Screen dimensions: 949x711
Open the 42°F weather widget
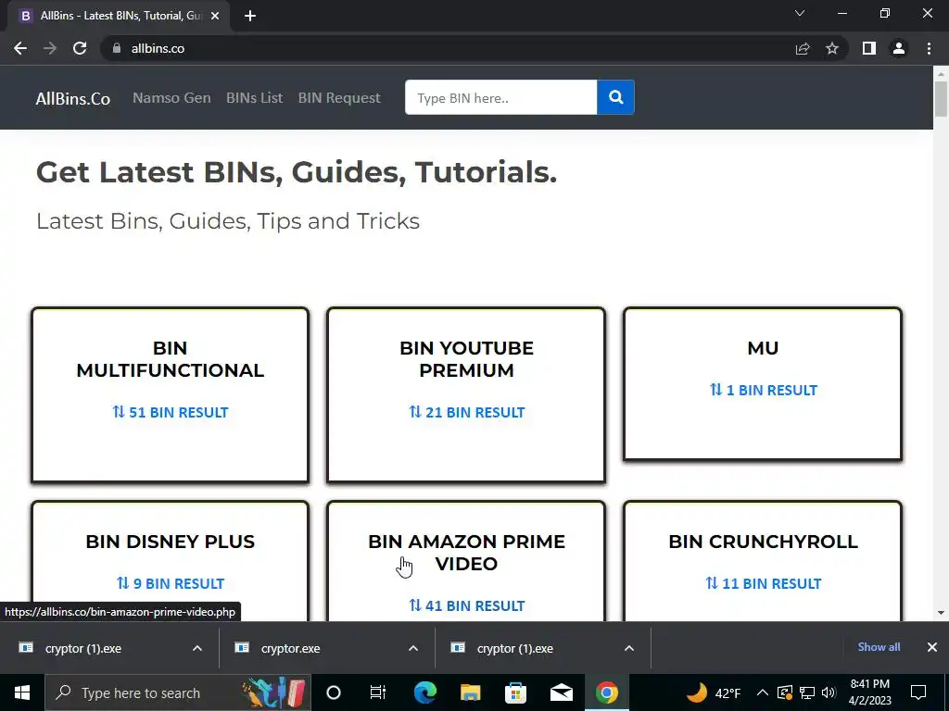(x=715, y=692)
